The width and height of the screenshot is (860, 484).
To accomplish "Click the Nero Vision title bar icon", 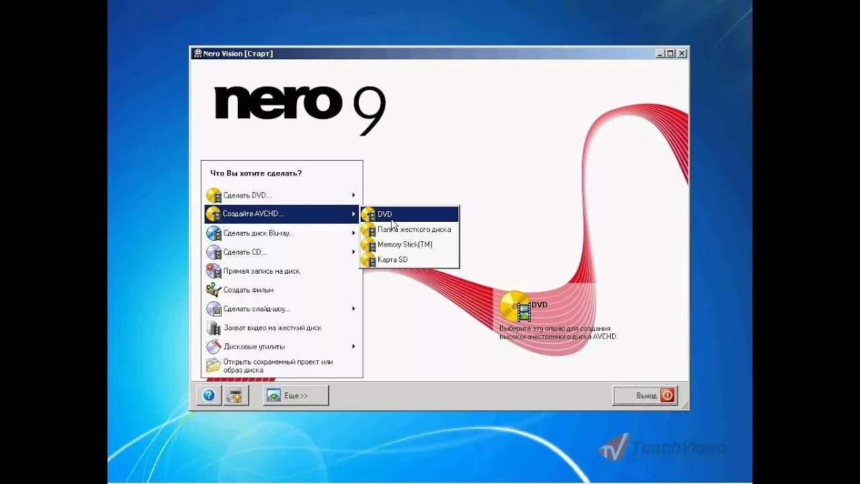I will click(x=198, y=54).
